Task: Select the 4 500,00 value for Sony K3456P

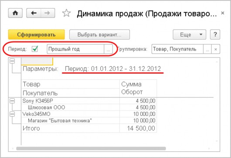Action: (x=138, y=101)
